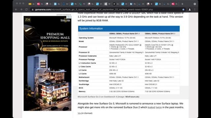211x118 pixels.
Task: Switch to the yellow-icon 're' tab
Action: [32, 4]
